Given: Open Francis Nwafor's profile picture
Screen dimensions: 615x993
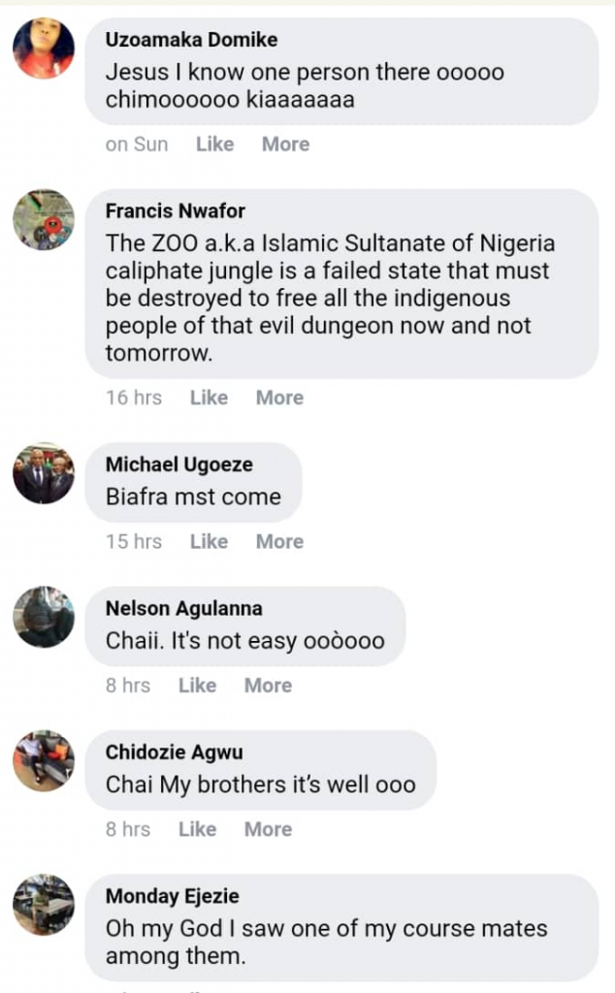Looking at the screenshot, I should point(44,220).
